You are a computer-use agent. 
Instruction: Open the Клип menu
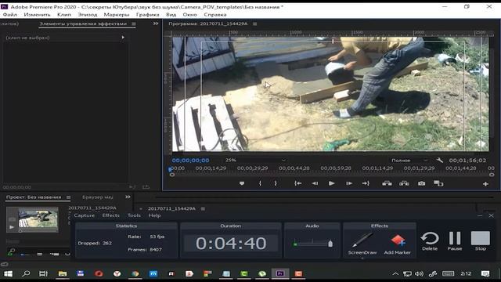click(64, 15)
